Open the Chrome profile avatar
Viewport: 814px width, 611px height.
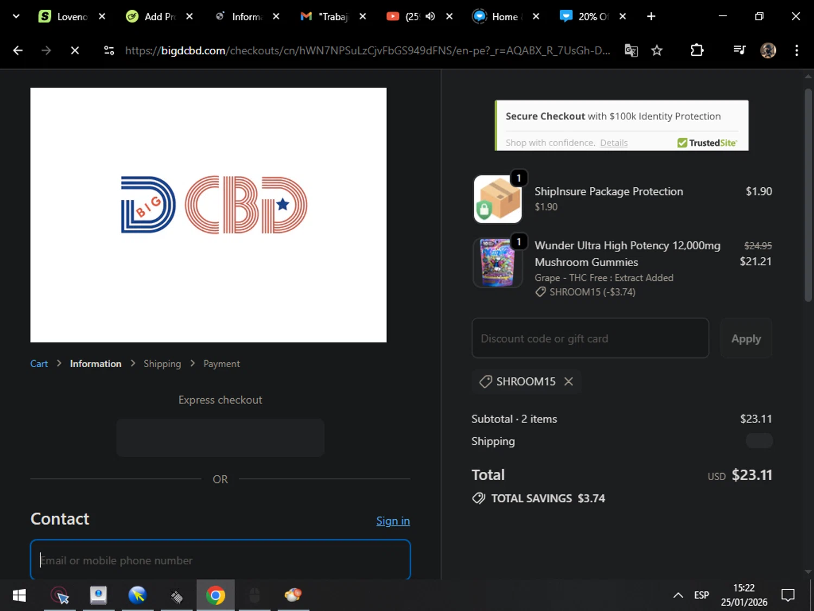pyautogui.click(x=768, y=51)
